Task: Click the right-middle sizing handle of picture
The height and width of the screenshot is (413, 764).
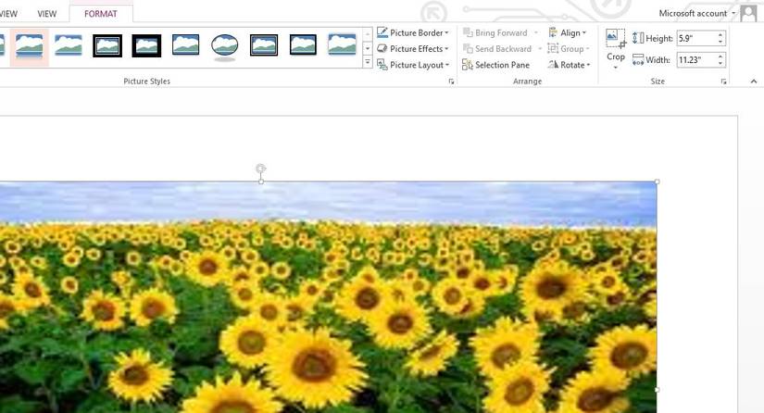Action: coord(657,390)
